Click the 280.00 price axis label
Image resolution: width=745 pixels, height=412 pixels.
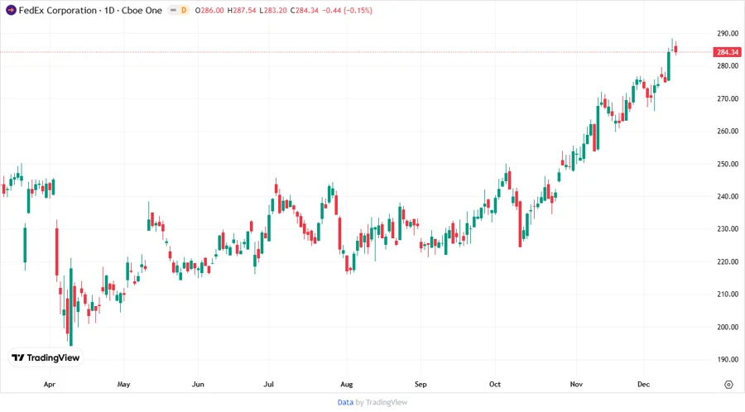[x=728, y=66]
